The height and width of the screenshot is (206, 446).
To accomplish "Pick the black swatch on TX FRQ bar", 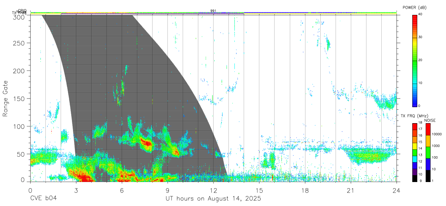I will (x=414, y=178).
